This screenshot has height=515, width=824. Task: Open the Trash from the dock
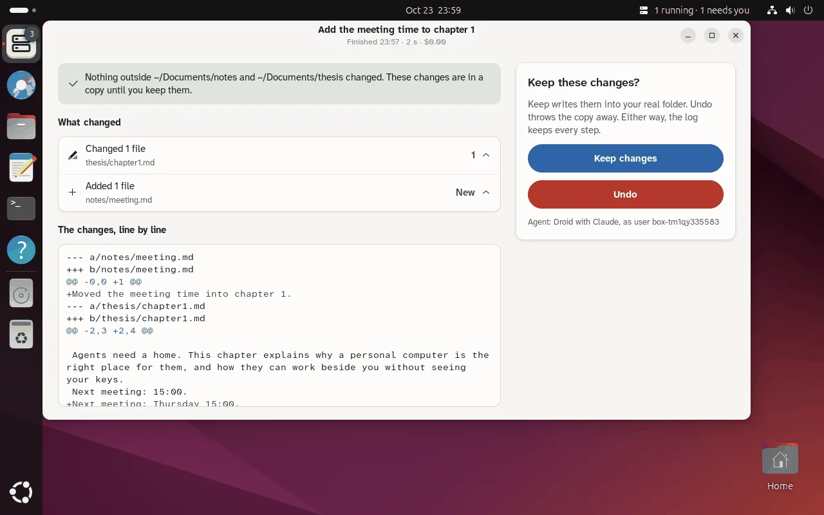tap(21, 335)
